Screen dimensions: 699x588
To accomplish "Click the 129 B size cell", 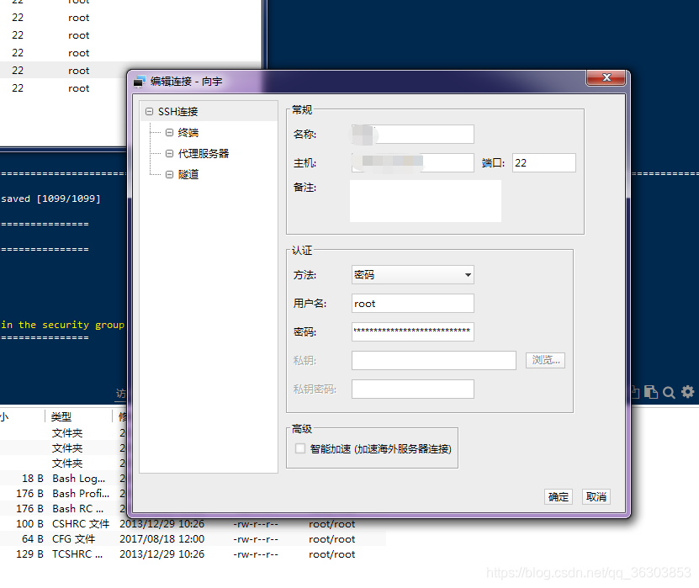I will [29, 554].
